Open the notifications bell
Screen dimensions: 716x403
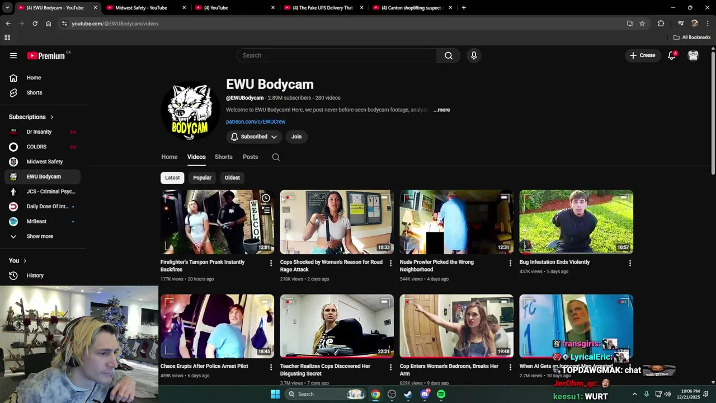pos(672,55)
